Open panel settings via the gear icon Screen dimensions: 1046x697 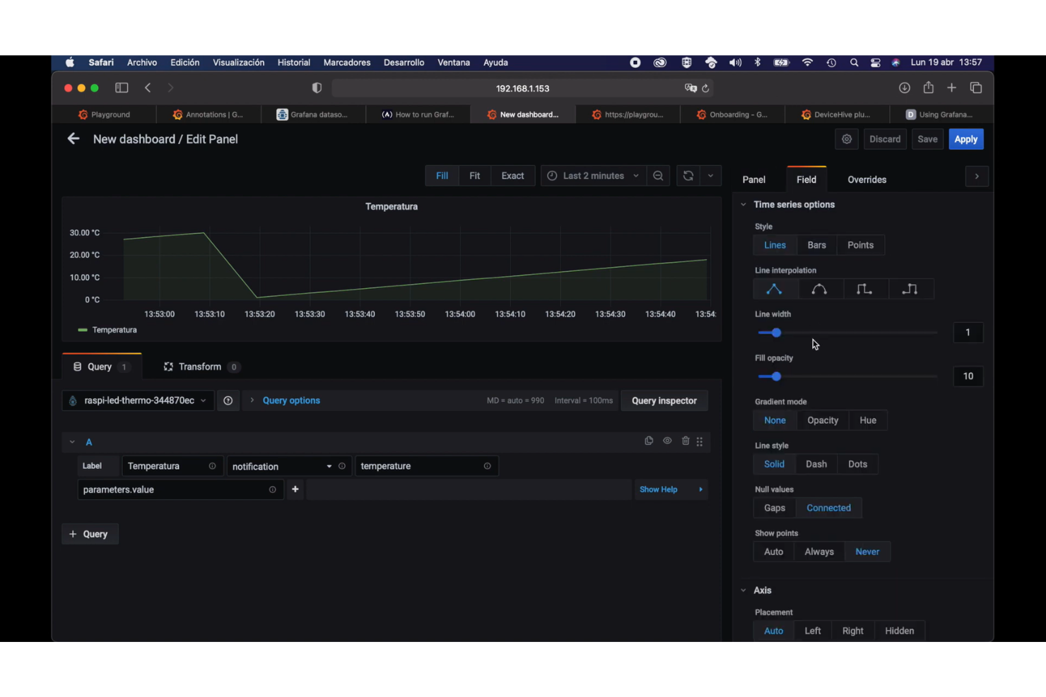point(847,139)
